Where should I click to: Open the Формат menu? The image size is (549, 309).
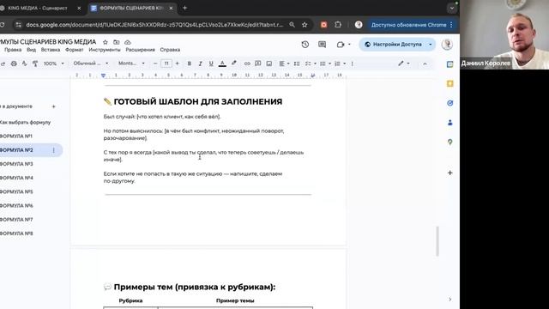[x=75, y=50]
